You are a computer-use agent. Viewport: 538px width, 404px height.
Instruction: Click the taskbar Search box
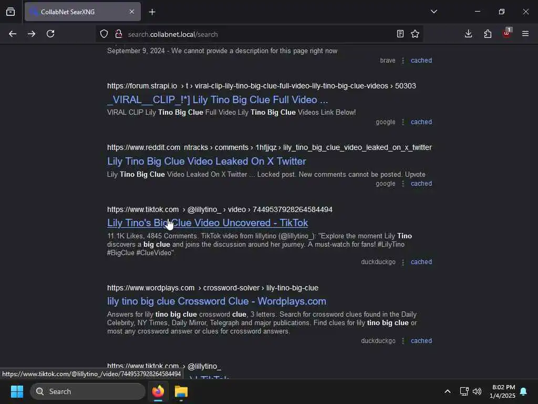[88, 391]
